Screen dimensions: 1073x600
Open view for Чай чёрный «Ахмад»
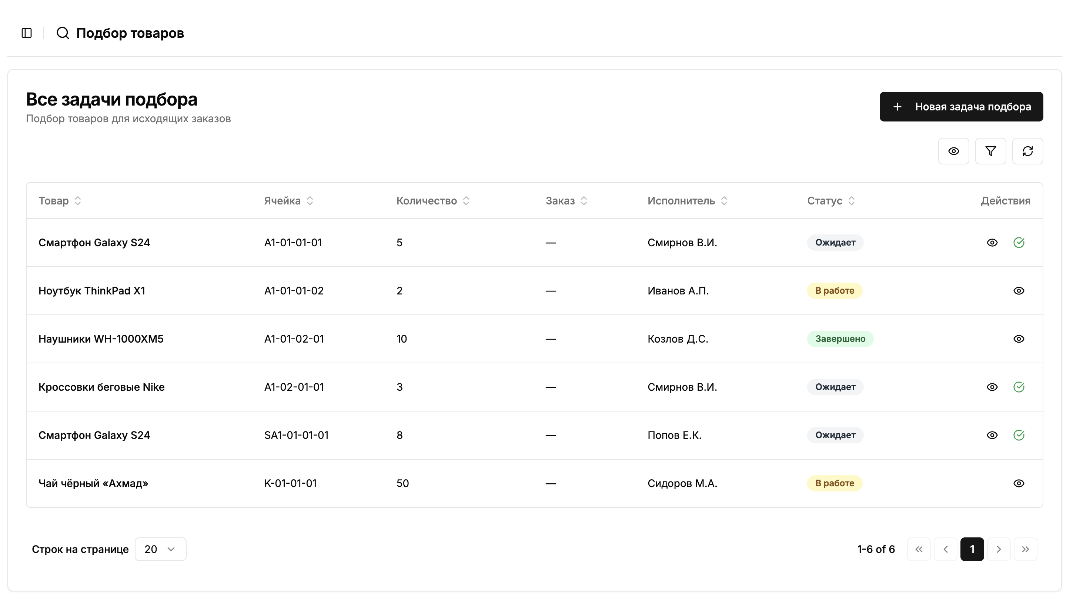coord(1019,483)
